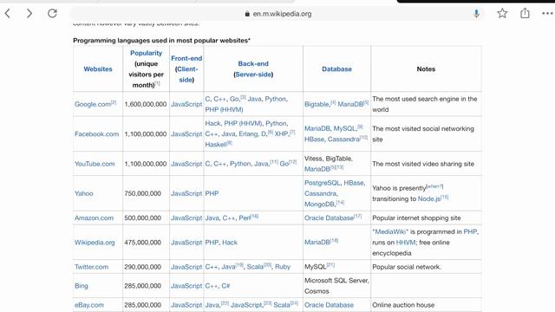
Task: Select 'Popular social network.' note
Action: (407, 267)
